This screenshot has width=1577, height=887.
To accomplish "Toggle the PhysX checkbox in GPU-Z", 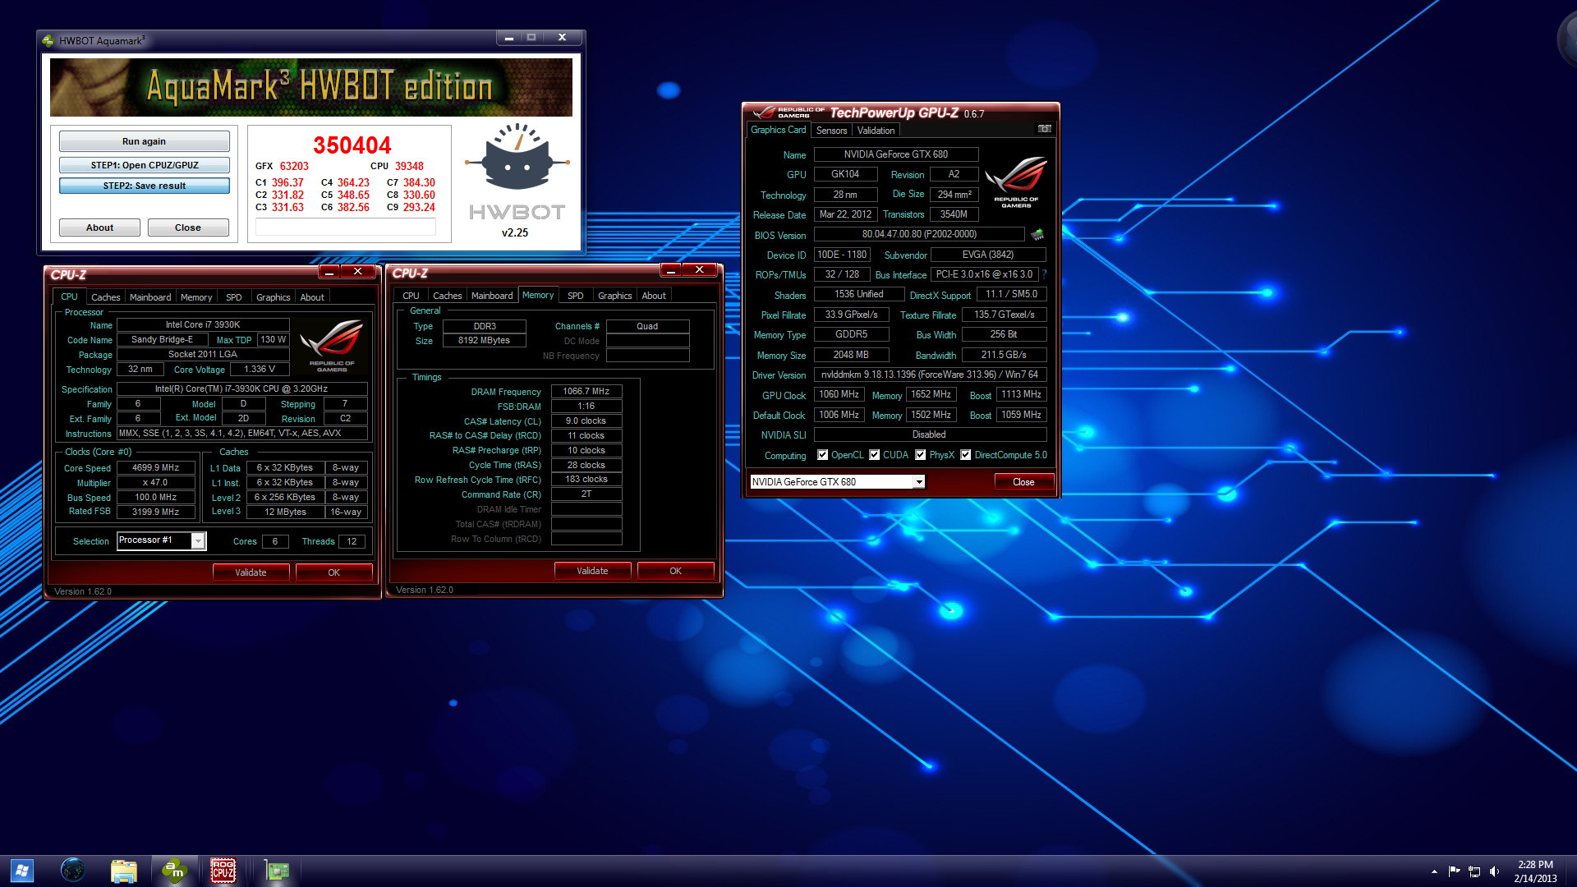I will tap(921, 455).
